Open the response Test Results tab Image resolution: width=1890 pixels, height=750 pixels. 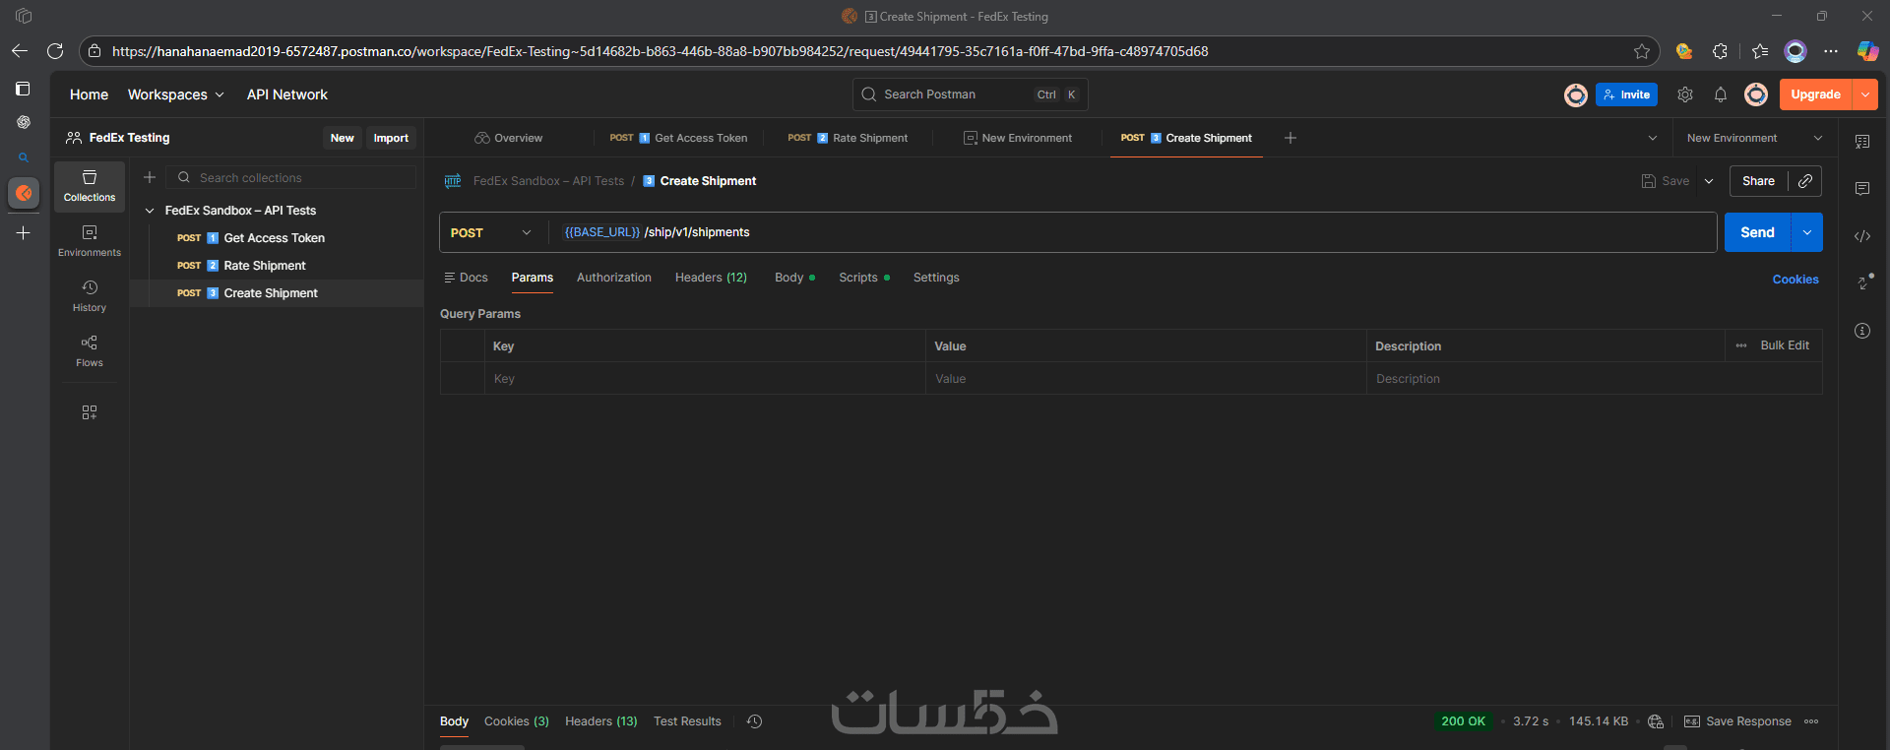click(x=687, y=721)
